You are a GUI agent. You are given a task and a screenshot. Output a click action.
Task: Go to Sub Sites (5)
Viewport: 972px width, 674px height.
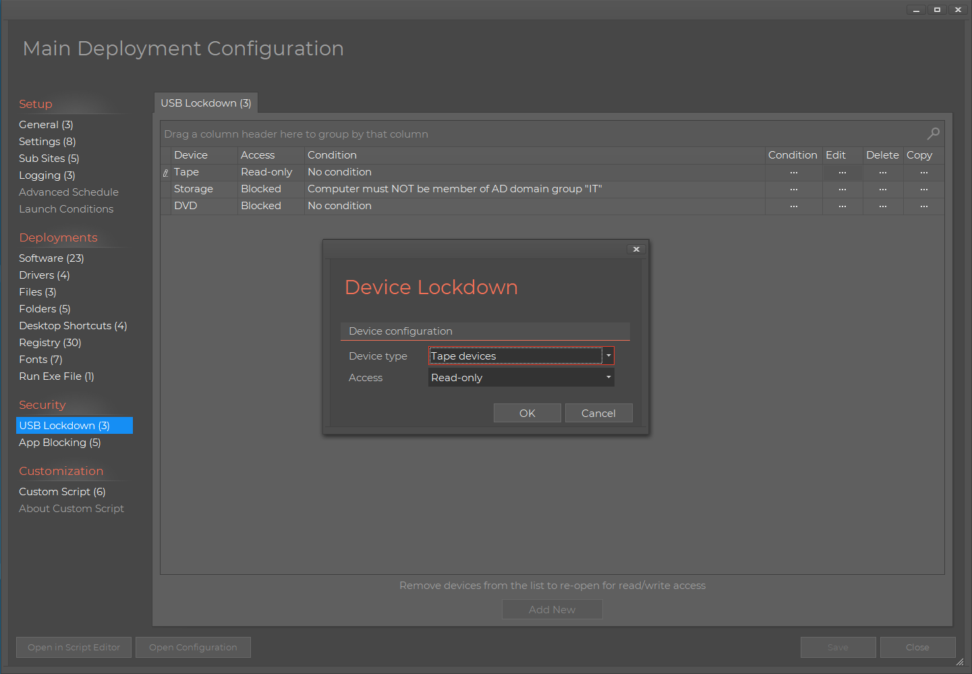pos(49,158)
